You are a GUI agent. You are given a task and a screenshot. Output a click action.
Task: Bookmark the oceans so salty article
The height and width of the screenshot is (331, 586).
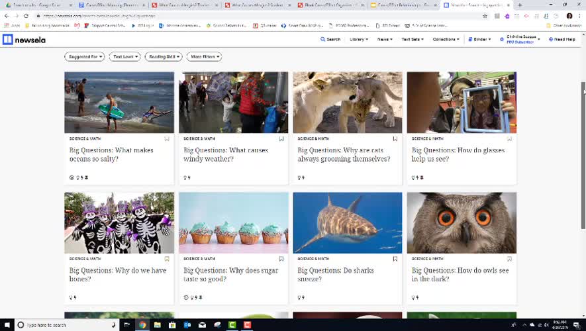(167, 139)
